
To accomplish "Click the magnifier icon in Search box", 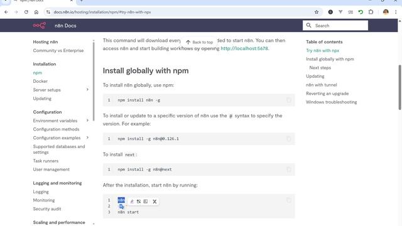I will [308, 25].
